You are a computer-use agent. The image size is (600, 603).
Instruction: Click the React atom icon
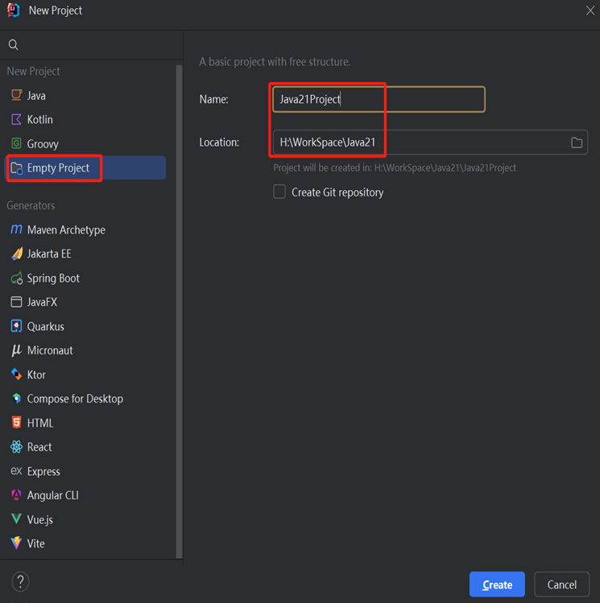(x=16, y=447)
